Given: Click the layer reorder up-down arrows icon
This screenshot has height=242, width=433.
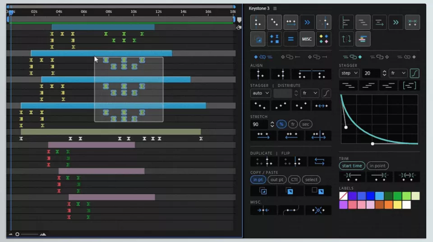Looking at the screenshot, I should 346,39.
